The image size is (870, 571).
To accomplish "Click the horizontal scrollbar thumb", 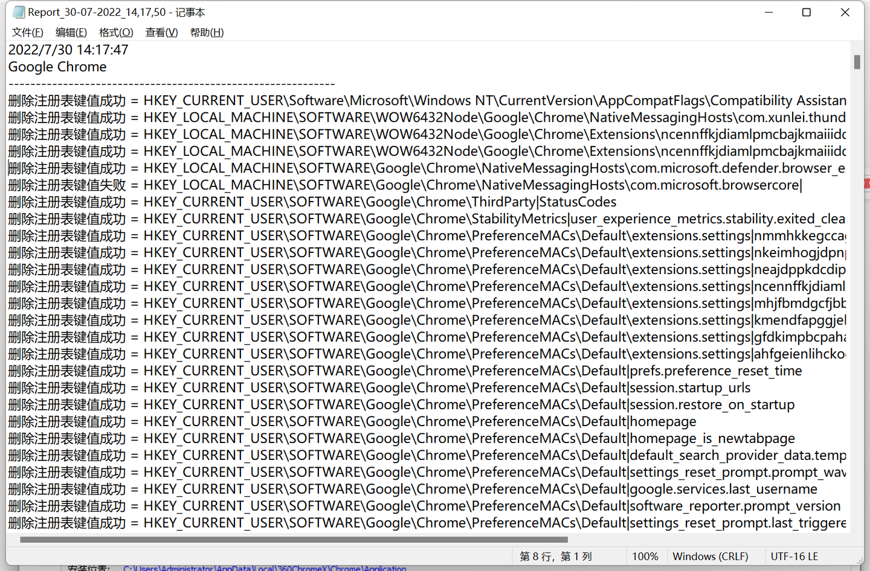I will 294,540.
